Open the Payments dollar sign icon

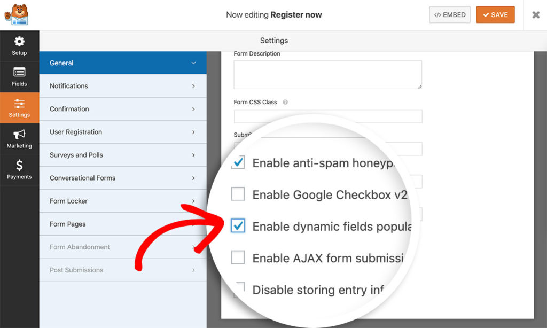(19, 170)
